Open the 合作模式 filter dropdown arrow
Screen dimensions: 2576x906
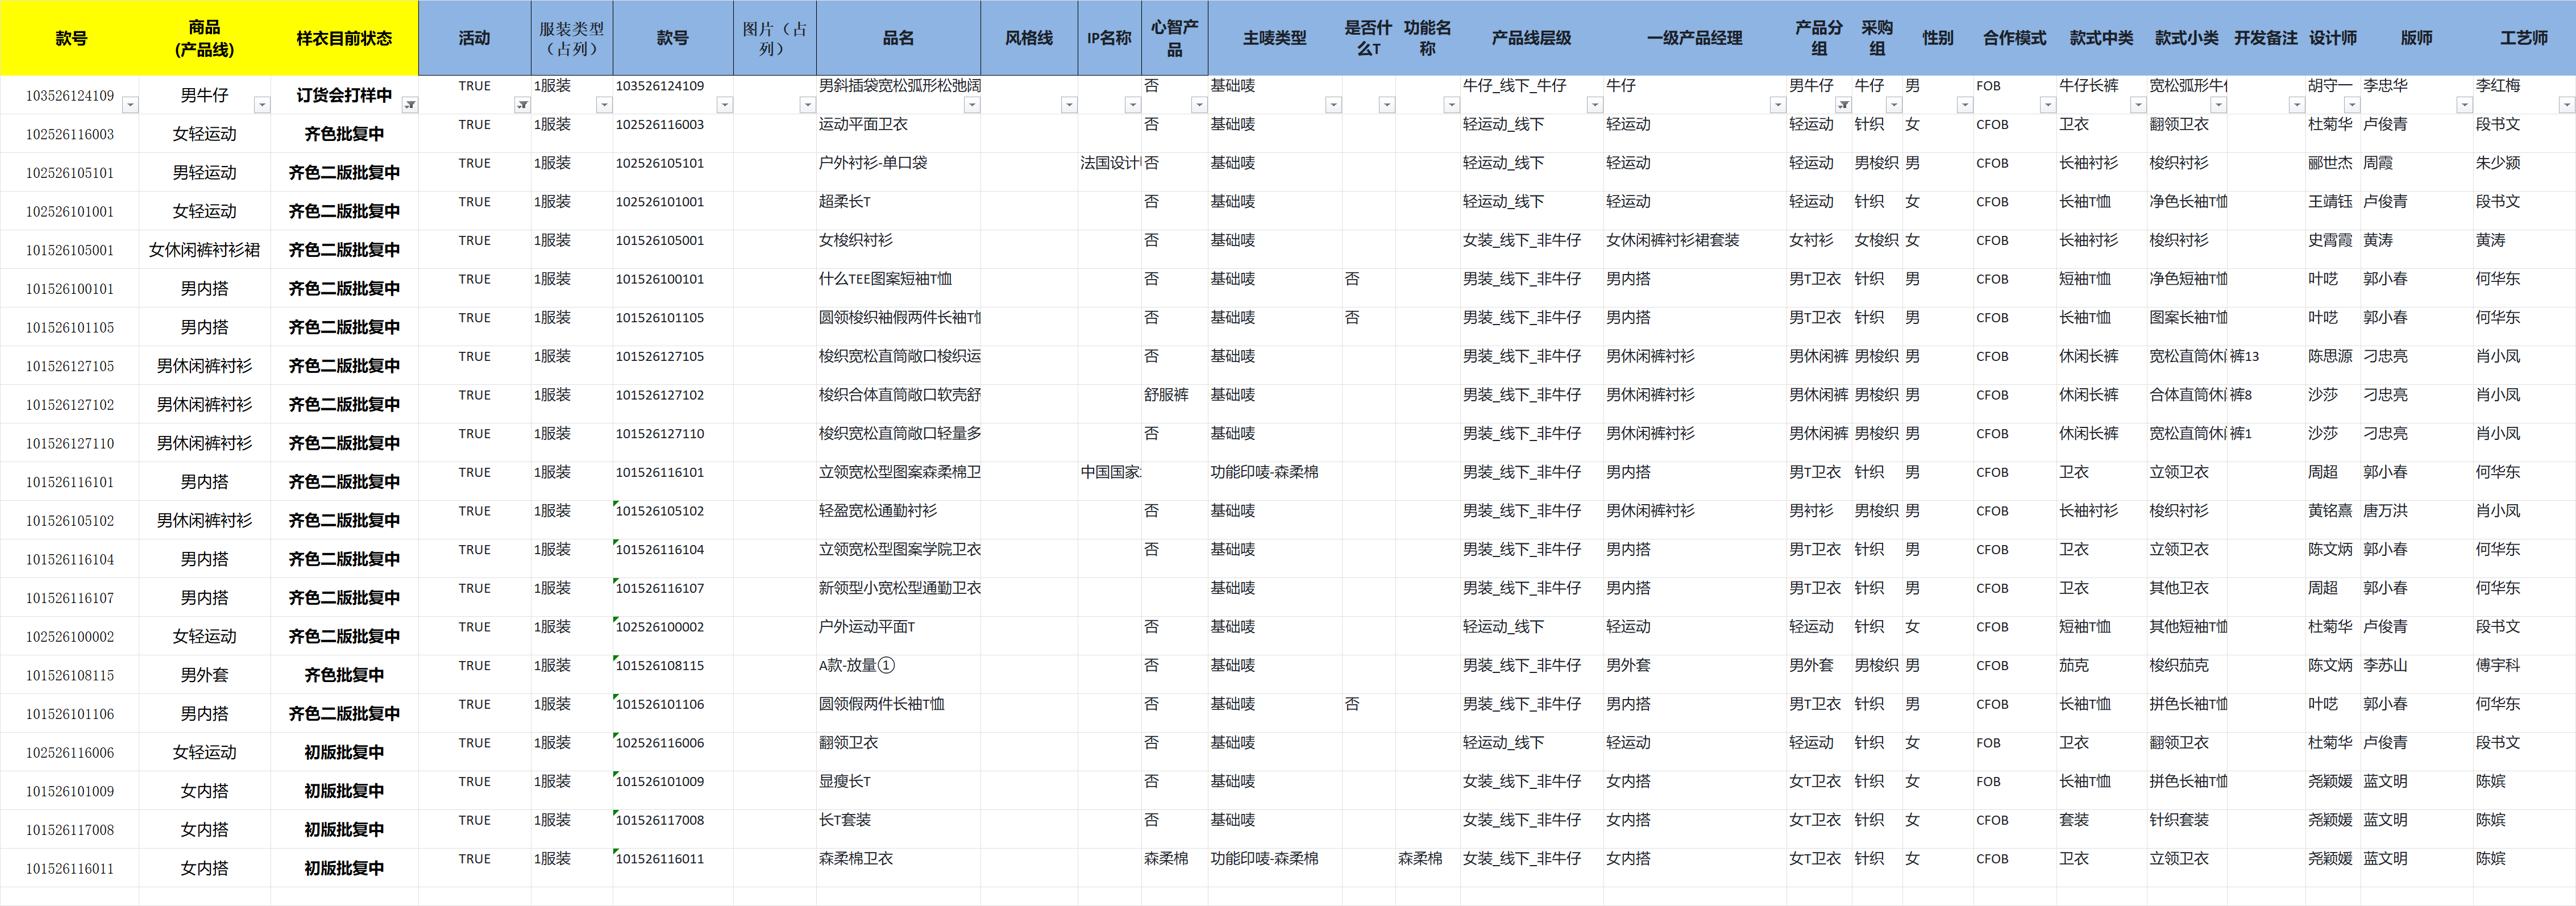[2047, 105]
